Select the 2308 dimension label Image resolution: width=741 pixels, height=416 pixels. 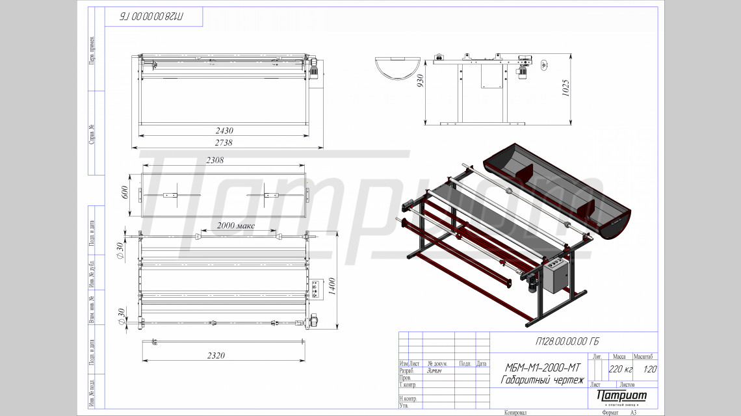pos(219,161)
